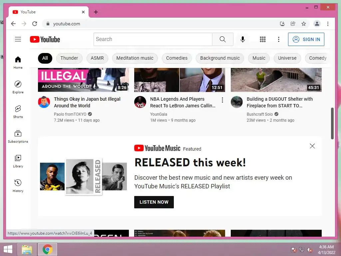The width and height of the screenshot is (341, 256).
Task: View site lock information
Action: click(x=48, y=24)
